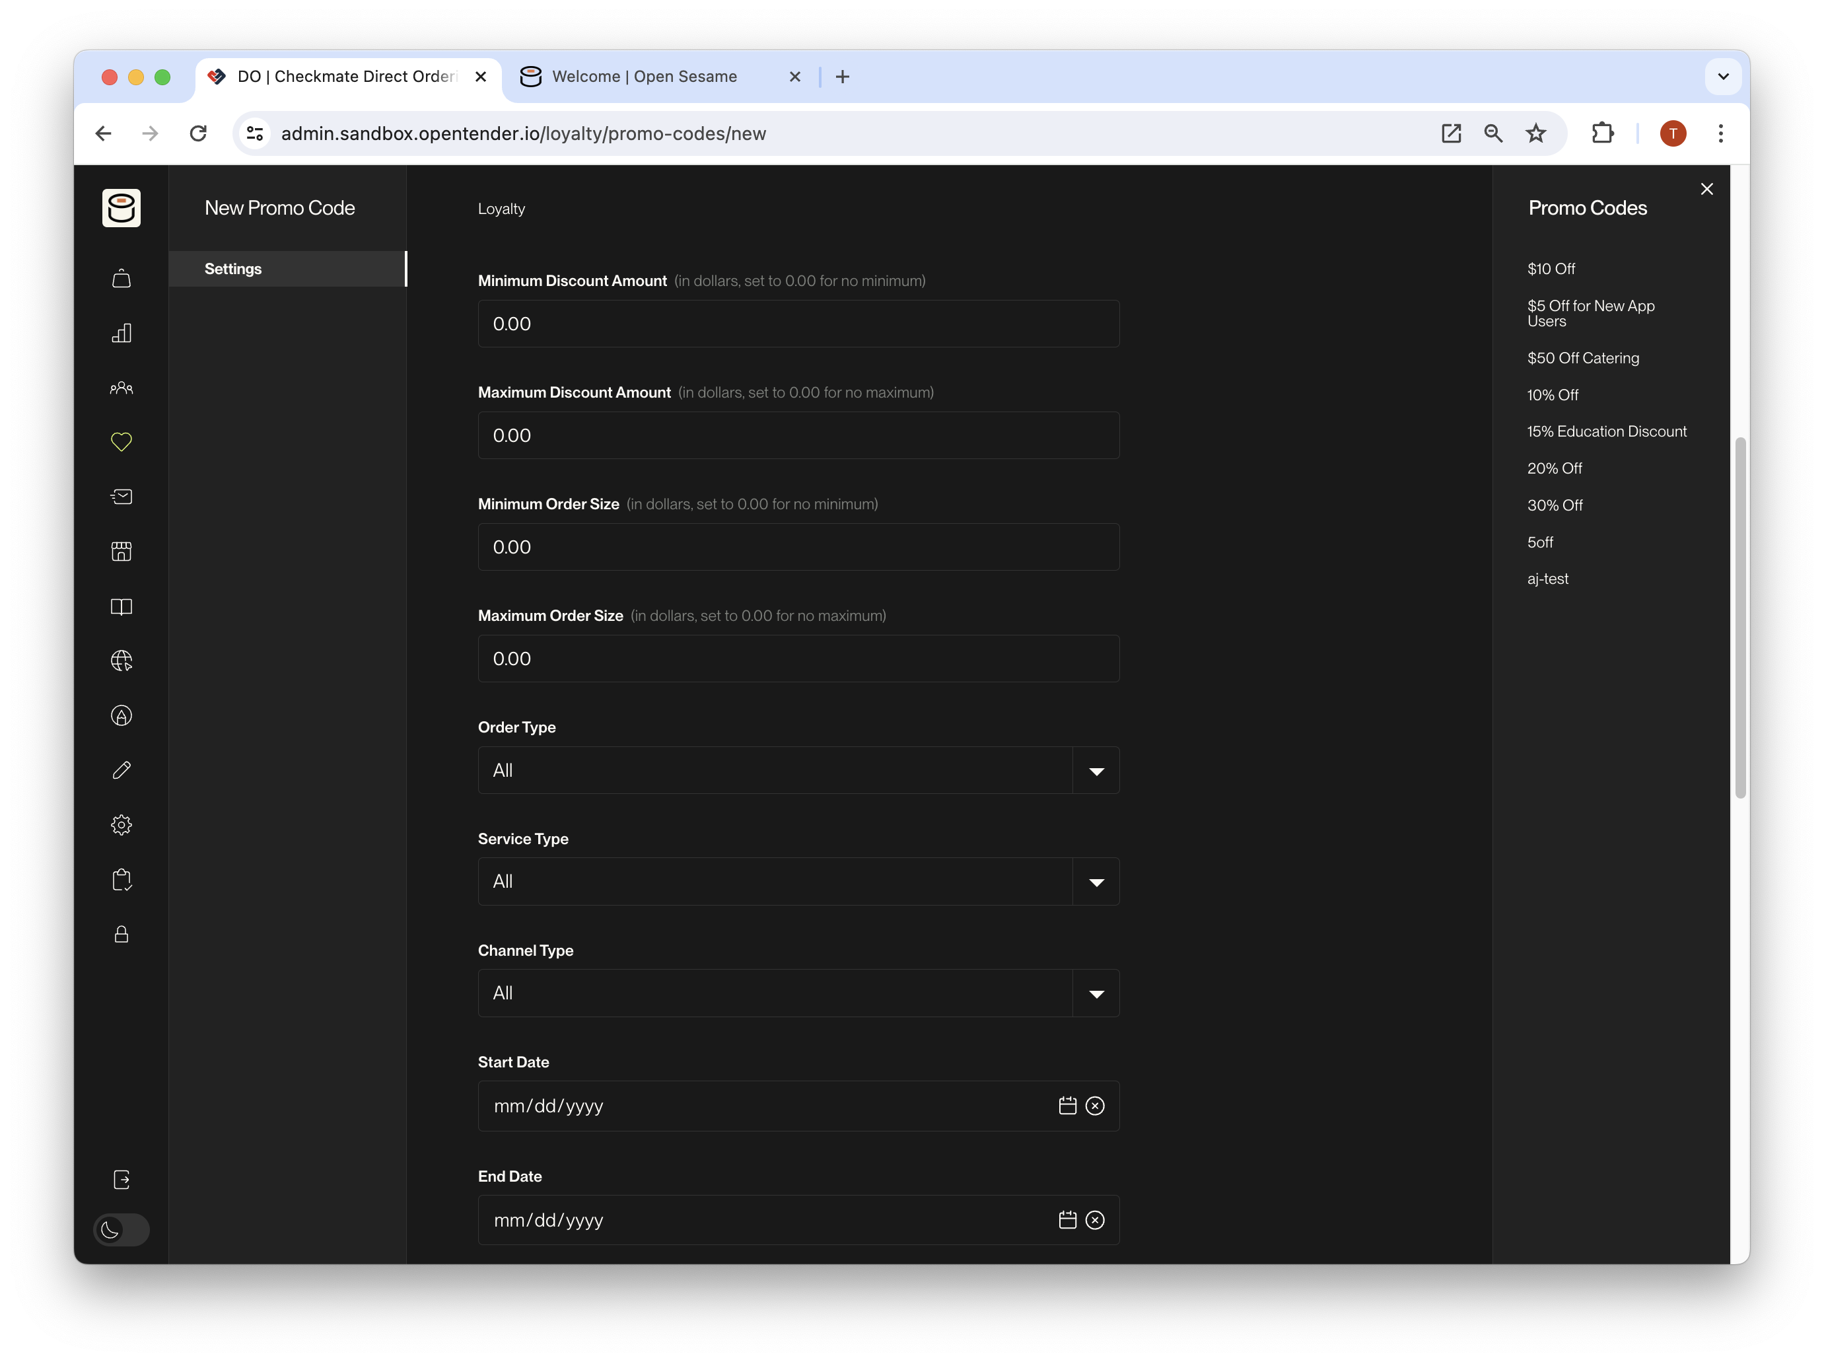The width and height of the screenshot is (1824, 1362).
Task: Open a new browser tab
Action: (x=843, y=77)
